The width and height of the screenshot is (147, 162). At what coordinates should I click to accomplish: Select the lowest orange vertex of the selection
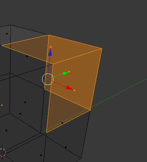(x=47, y=132)
